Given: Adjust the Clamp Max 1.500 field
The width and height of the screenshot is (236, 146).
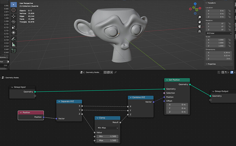Looking at the screenshot, I should point(107,141).
